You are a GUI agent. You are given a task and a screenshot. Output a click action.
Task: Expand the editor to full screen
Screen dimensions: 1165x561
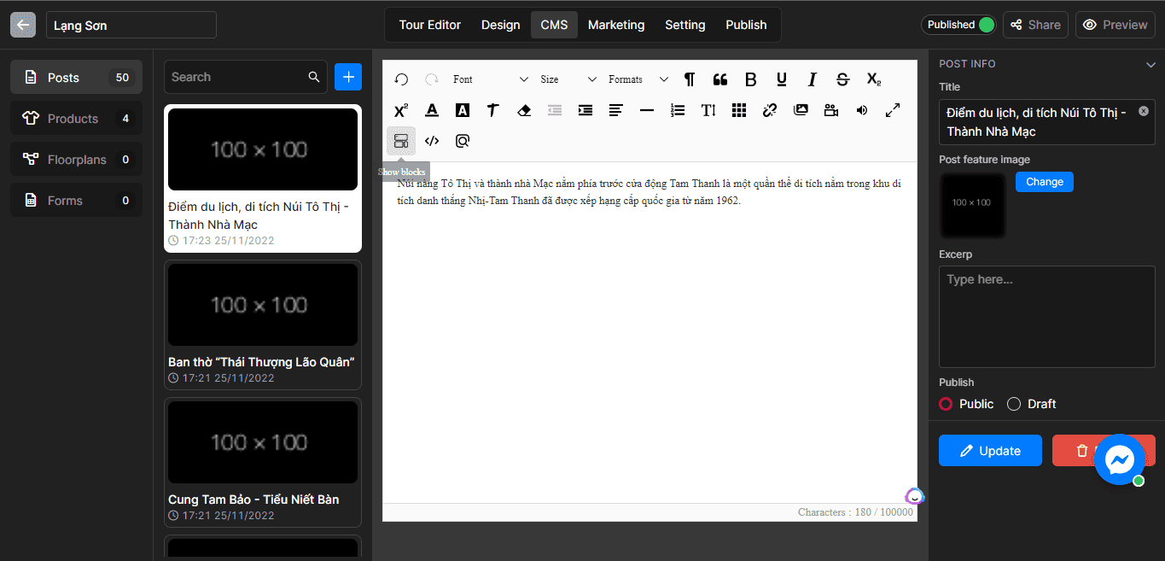[892, 110]
